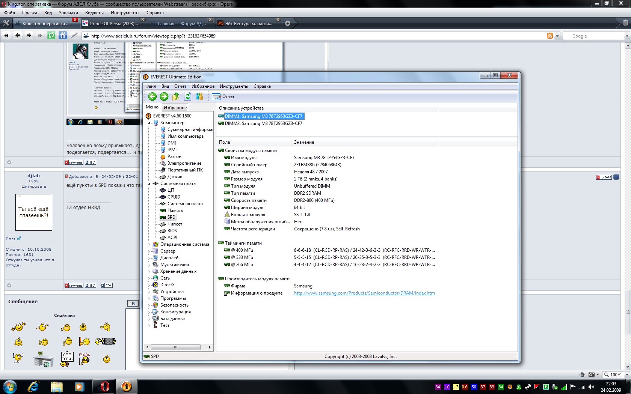The width and height of the screenshot is (631, 394).
Task: Click Opera's reload button
Action: click(51, 36)
